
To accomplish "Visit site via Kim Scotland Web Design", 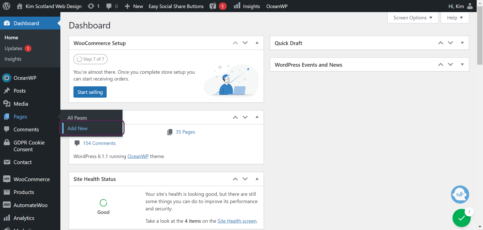I will pos(49,6).
